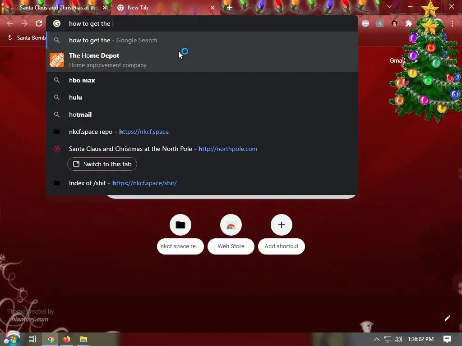
Task: Click the Google G icon in address bar
Action: tap(57, 23)
